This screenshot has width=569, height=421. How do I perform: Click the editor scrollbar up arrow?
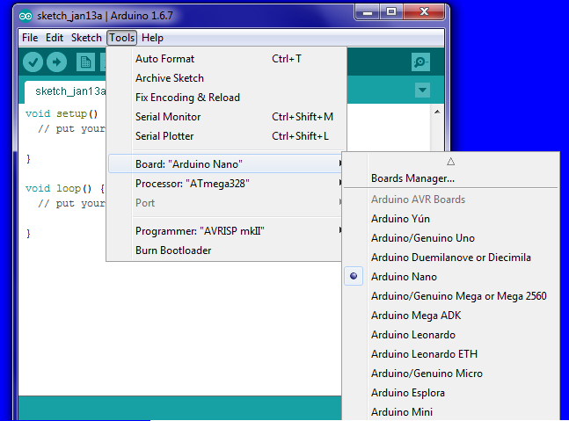437,112
